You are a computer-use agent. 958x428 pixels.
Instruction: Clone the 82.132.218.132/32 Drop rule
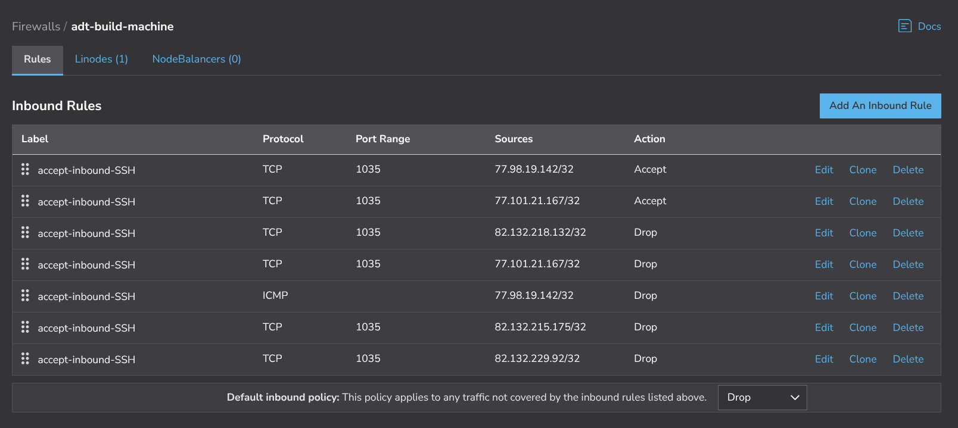863,233
